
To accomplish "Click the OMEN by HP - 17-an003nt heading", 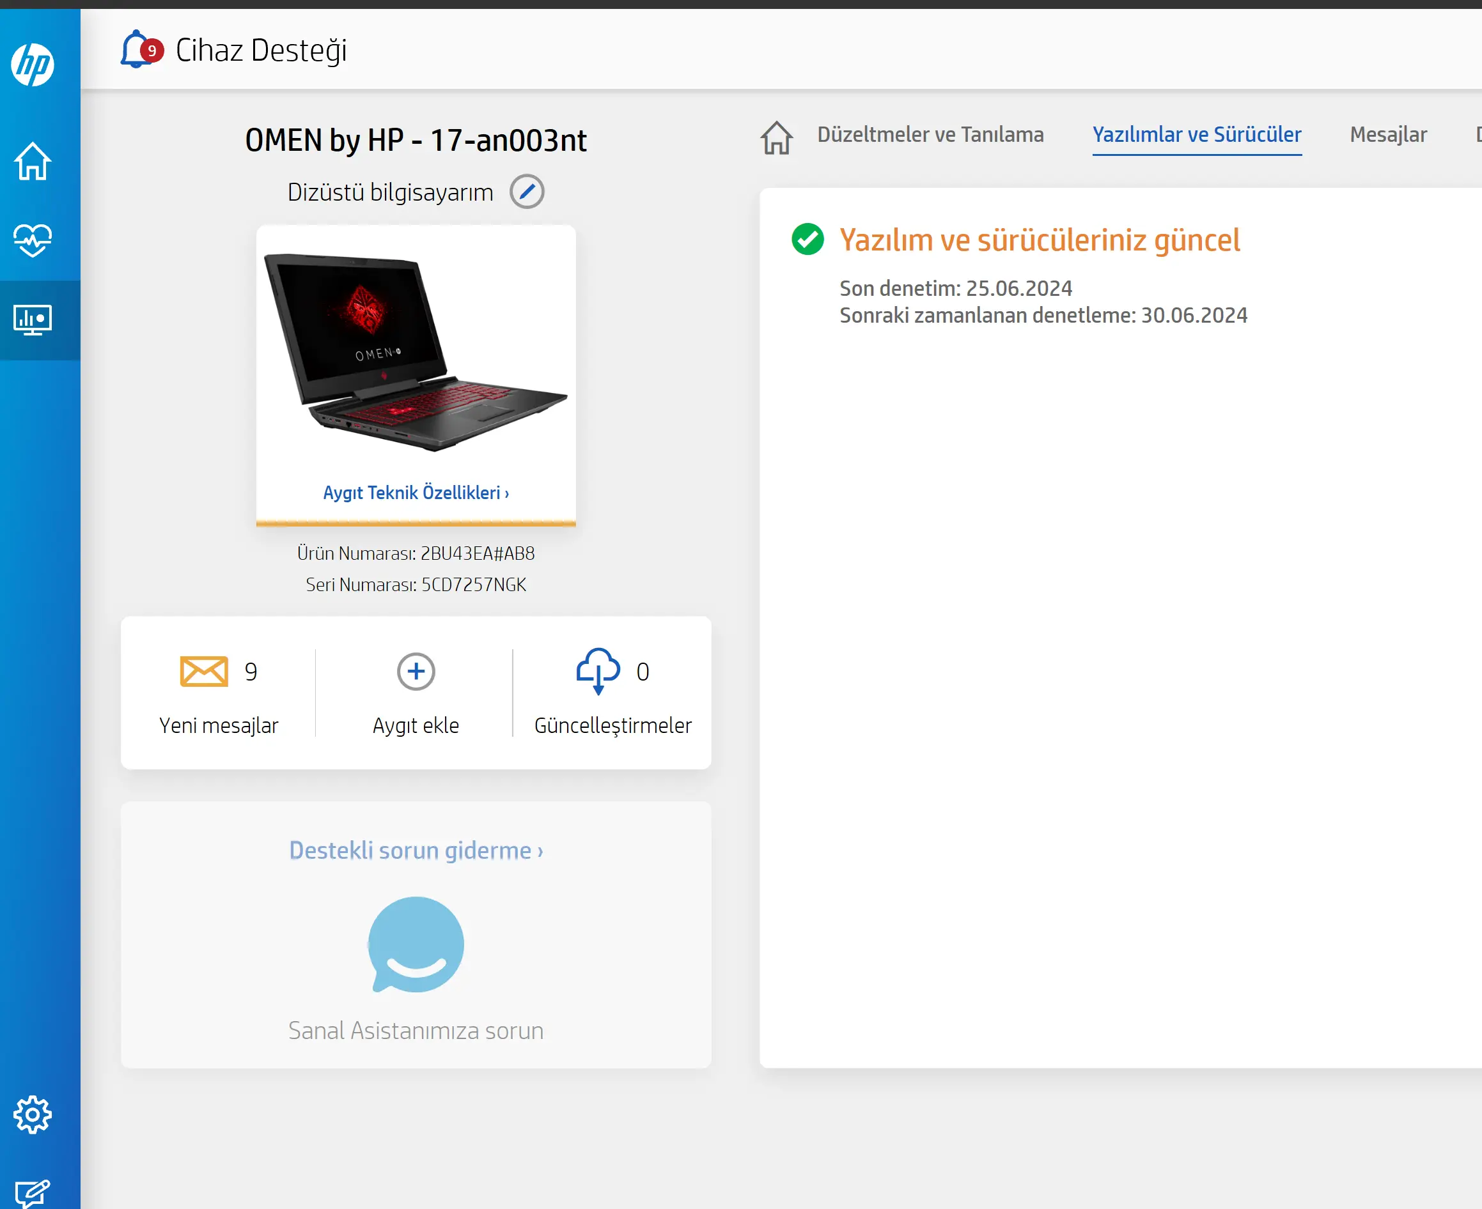I will tap(416, 140).
